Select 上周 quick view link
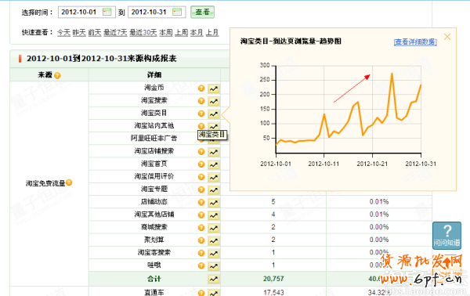 coord(182,32)
